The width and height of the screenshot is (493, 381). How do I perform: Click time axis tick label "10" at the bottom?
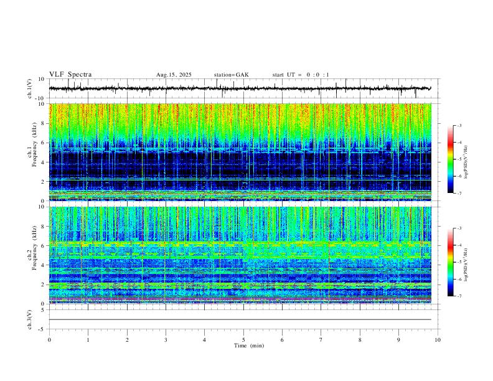pos(438,340)
